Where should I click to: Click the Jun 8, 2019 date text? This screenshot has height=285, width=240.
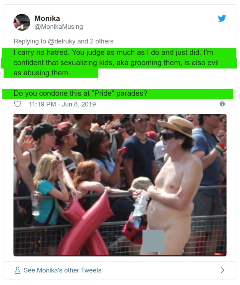click(x=79, y=104)
